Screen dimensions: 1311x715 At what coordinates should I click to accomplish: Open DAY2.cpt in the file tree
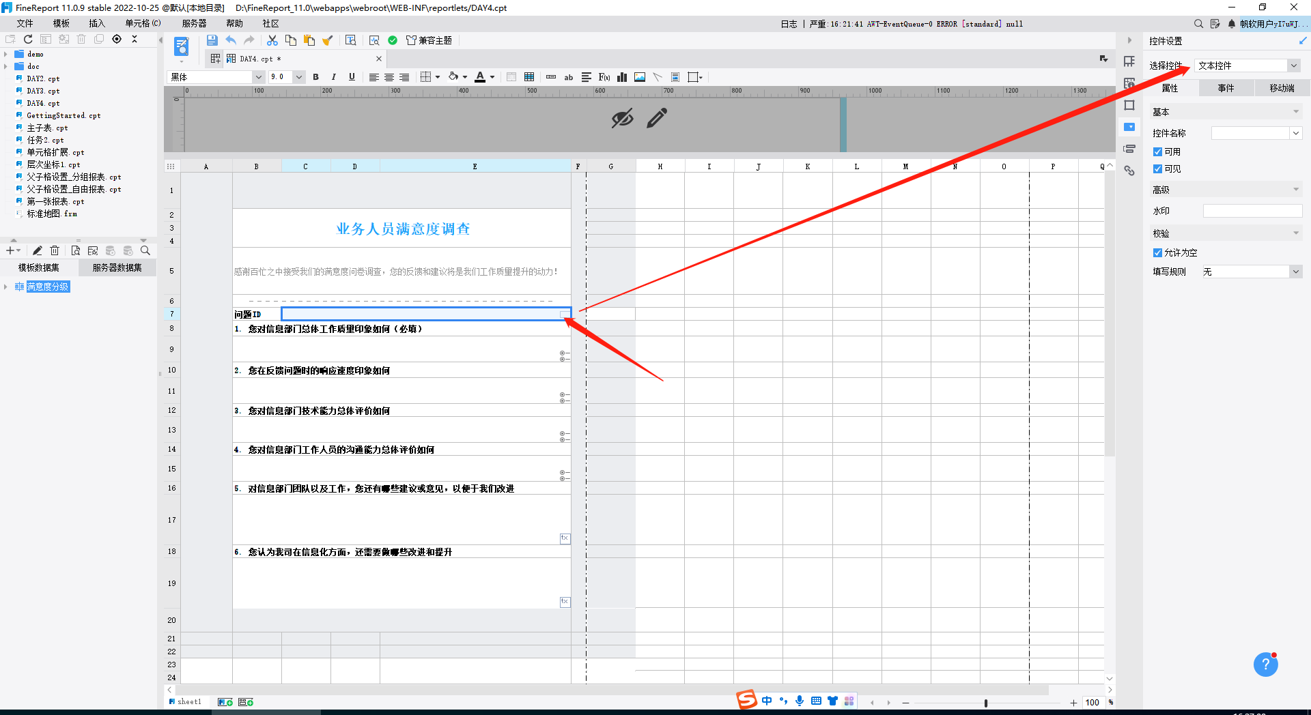tap(43, 78)
